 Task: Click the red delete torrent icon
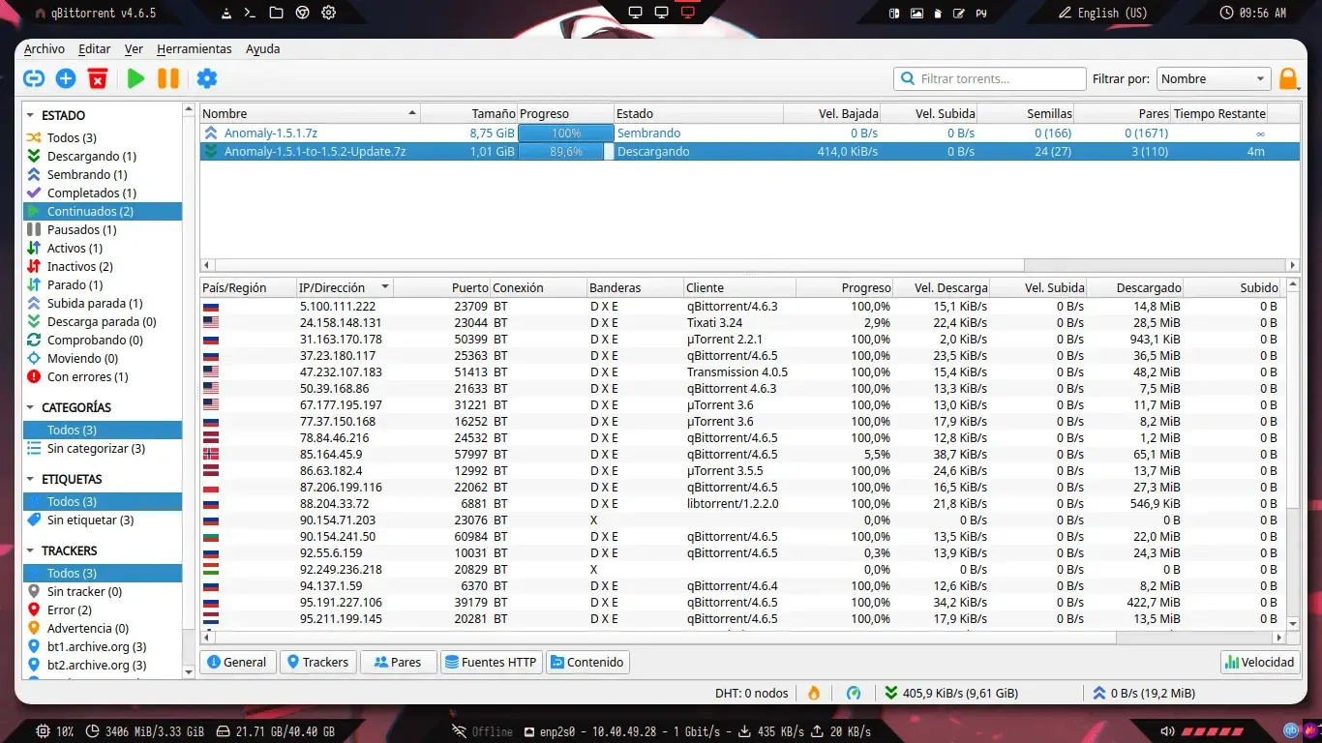coord(98,79)
